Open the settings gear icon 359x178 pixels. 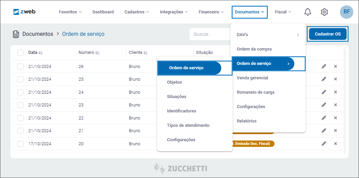(x=324, y=12)
